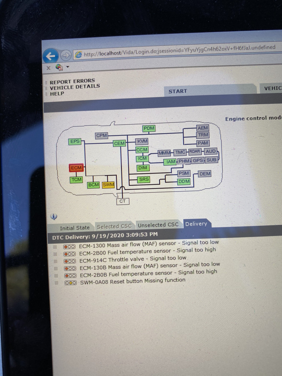Select the yellow SWM module icon
Screen dimensions: 282x376
(x=108, y=185)
